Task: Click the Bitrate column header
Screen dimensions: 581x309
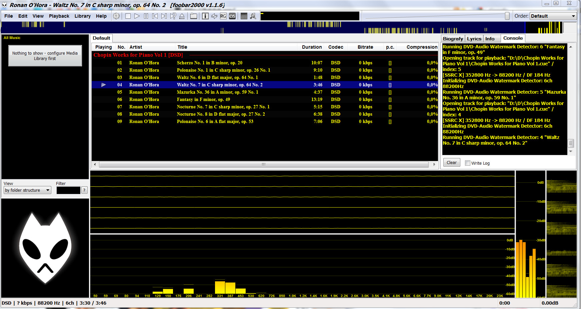Action: point(365,47)
